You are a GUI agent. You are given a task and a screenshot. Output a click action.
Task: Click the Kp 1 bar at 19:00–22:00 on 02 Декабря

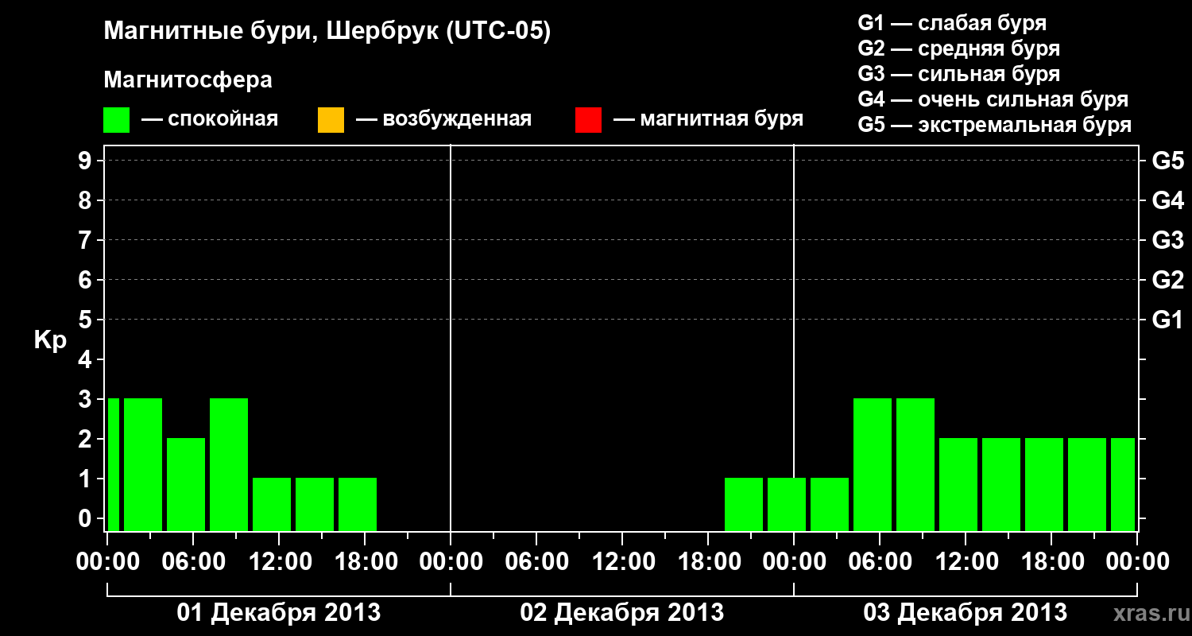[x=744, y=504]
